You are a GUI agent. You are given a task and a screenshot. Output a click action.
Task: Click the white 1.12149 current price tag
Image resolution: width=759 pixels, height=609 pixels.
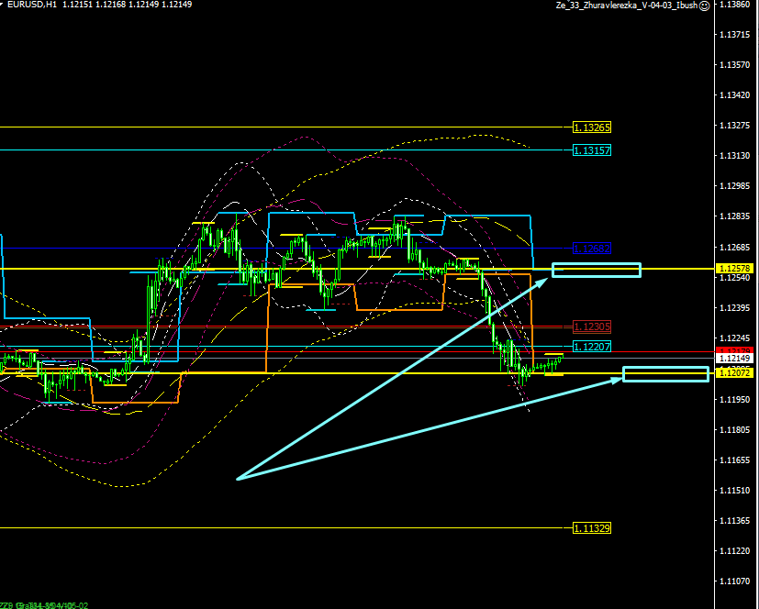tap(735, 359)
